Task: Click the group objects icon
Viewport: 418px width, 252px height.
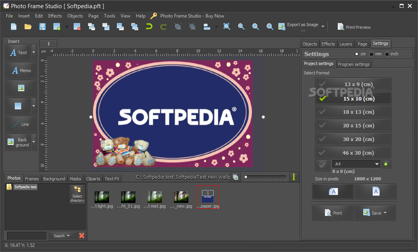Action: click(x=178, y=26)
